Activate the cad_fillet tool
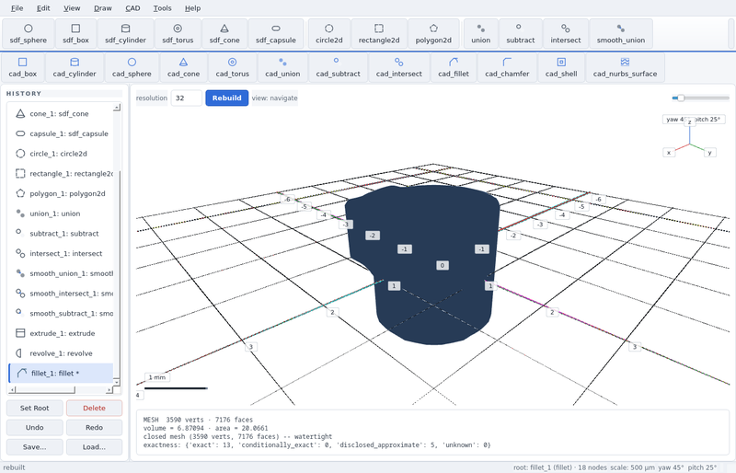The width and height of the screenshot is (736, 473). pyautogui.click(x=453, y=67)
